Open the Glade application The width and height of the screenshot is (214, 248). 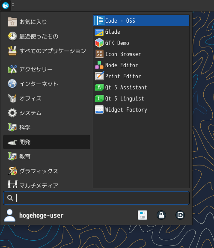[141, 32]
